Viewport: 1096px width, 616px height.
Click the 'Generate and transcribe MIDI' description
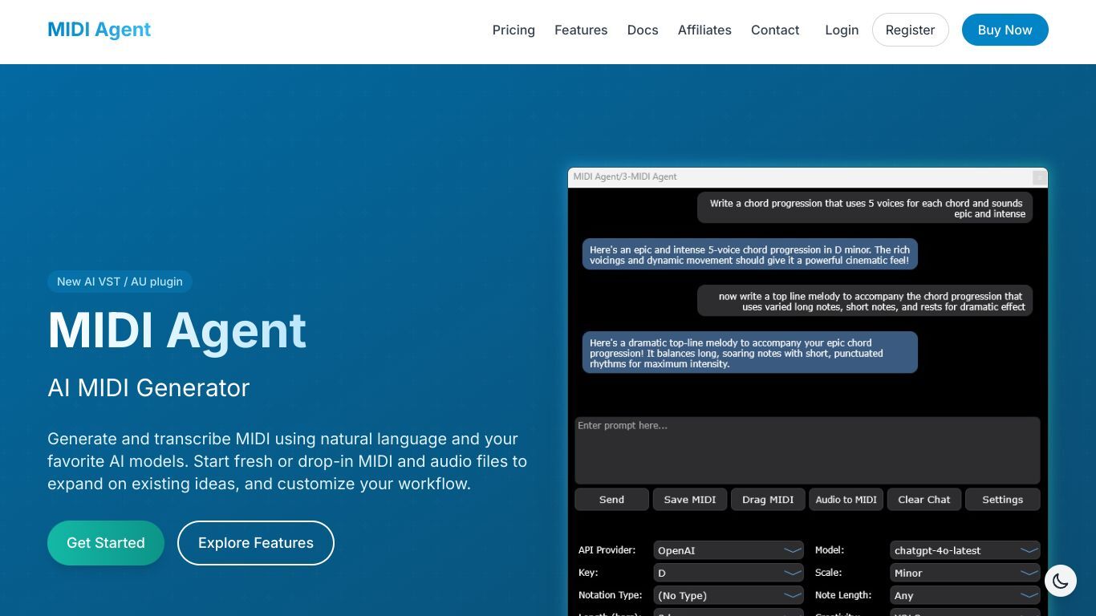[x=287, y=461]
